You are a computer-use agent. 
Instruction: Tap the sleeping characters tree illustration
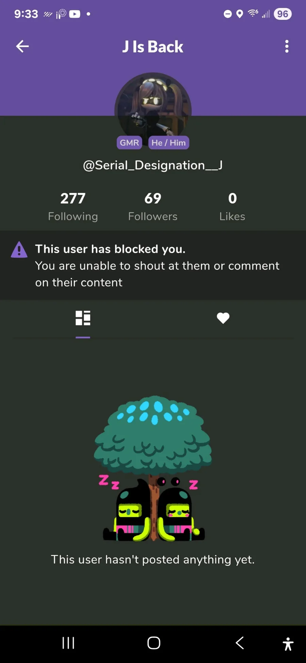(x=153, y=468)
